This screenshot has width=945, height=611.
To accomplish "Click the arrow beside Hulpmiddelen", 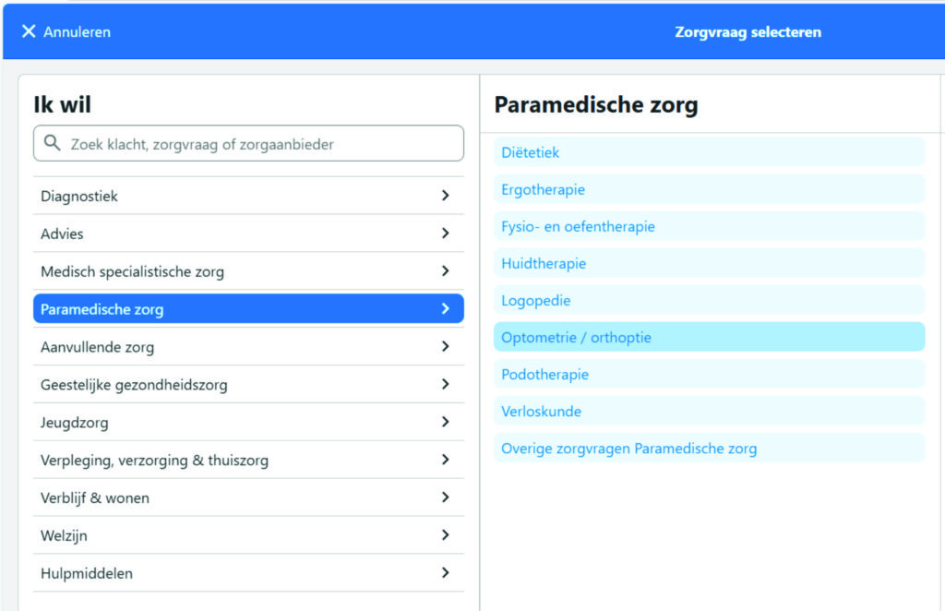I will (x=446, y=573).
